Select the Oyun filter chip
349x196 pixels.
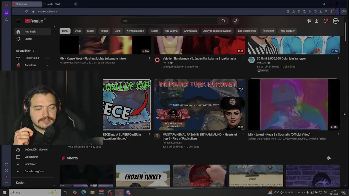(x=78, y=31)
